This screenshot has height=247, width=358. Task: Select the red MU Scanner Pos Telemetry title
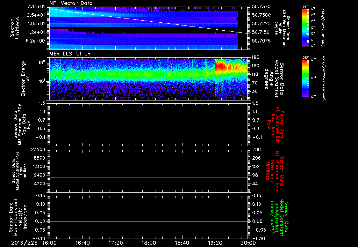click(x=274, y=171)
